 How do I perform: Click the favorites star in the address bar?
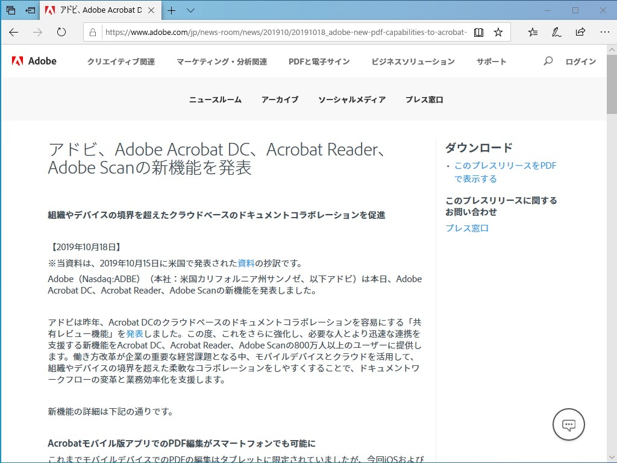pyautogui.click(x=498, y=32)
